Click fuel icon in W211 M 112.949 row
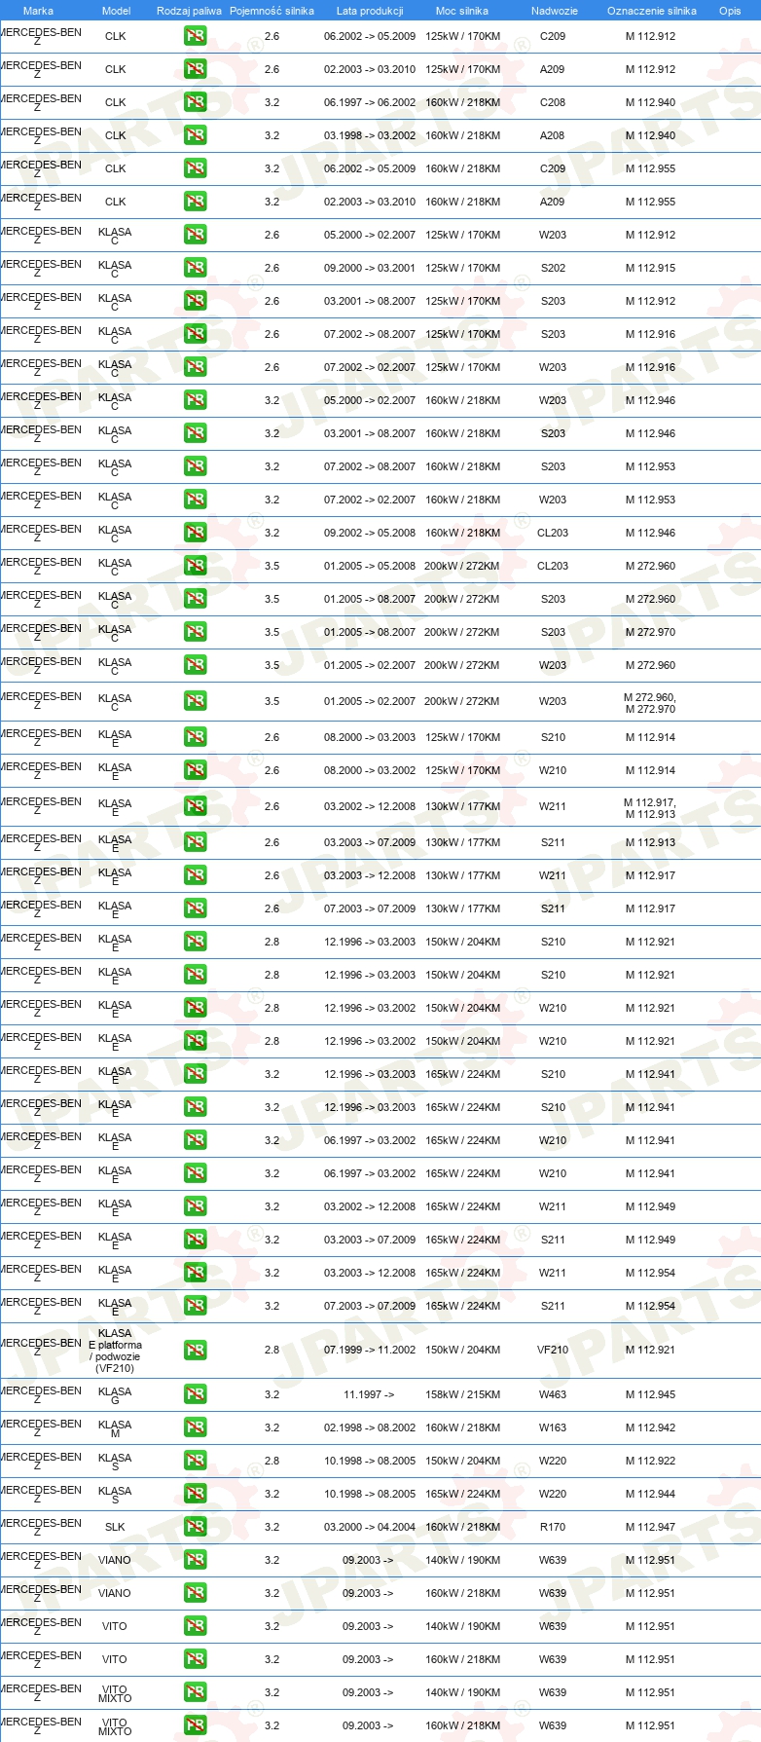 (196, 1206)
